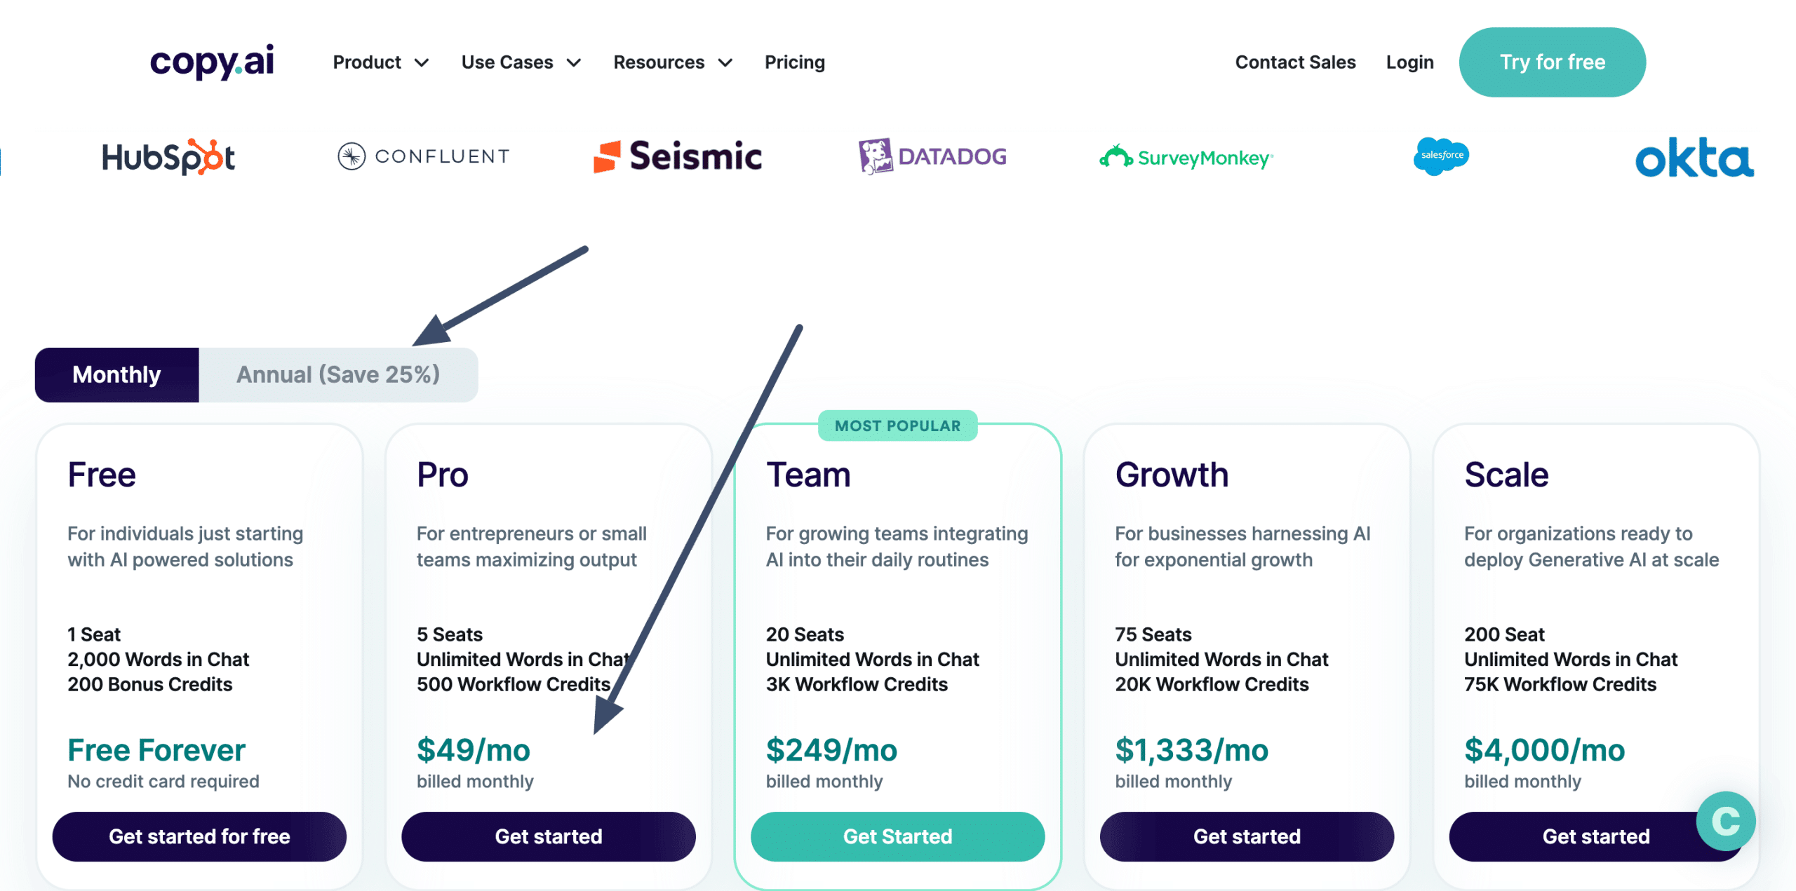Expand the Product dropdown menu
This screenshot has height=891, width=1796.
pyautogui.click(x=380, y=62)
